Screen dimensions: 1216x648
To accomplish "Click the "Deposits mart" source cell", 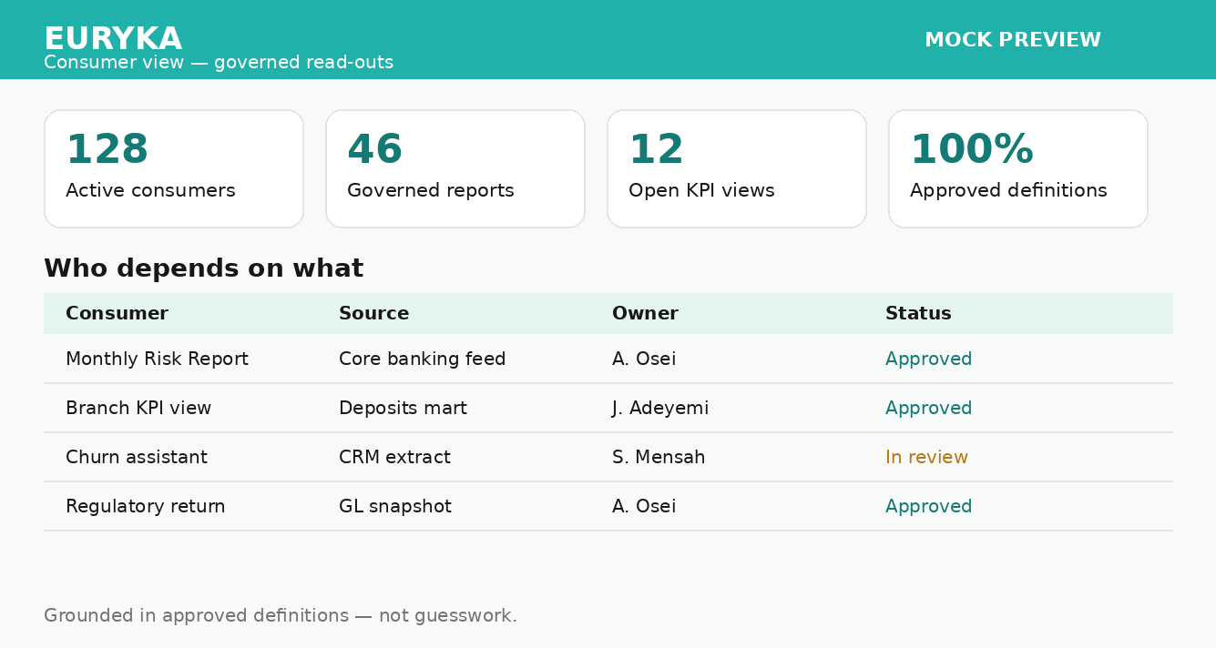I will (403, 409).
